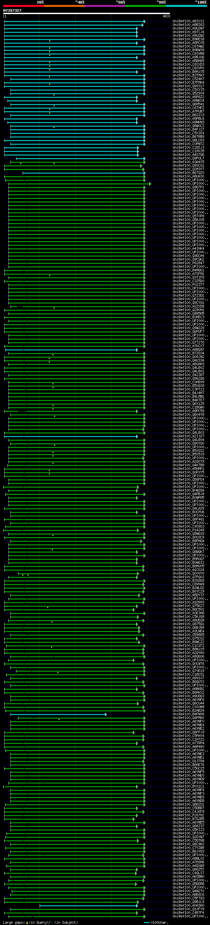The image size is (210, 925).
Task: Open hit UniRef100_A5BH65
Action: tap(188, 61)
